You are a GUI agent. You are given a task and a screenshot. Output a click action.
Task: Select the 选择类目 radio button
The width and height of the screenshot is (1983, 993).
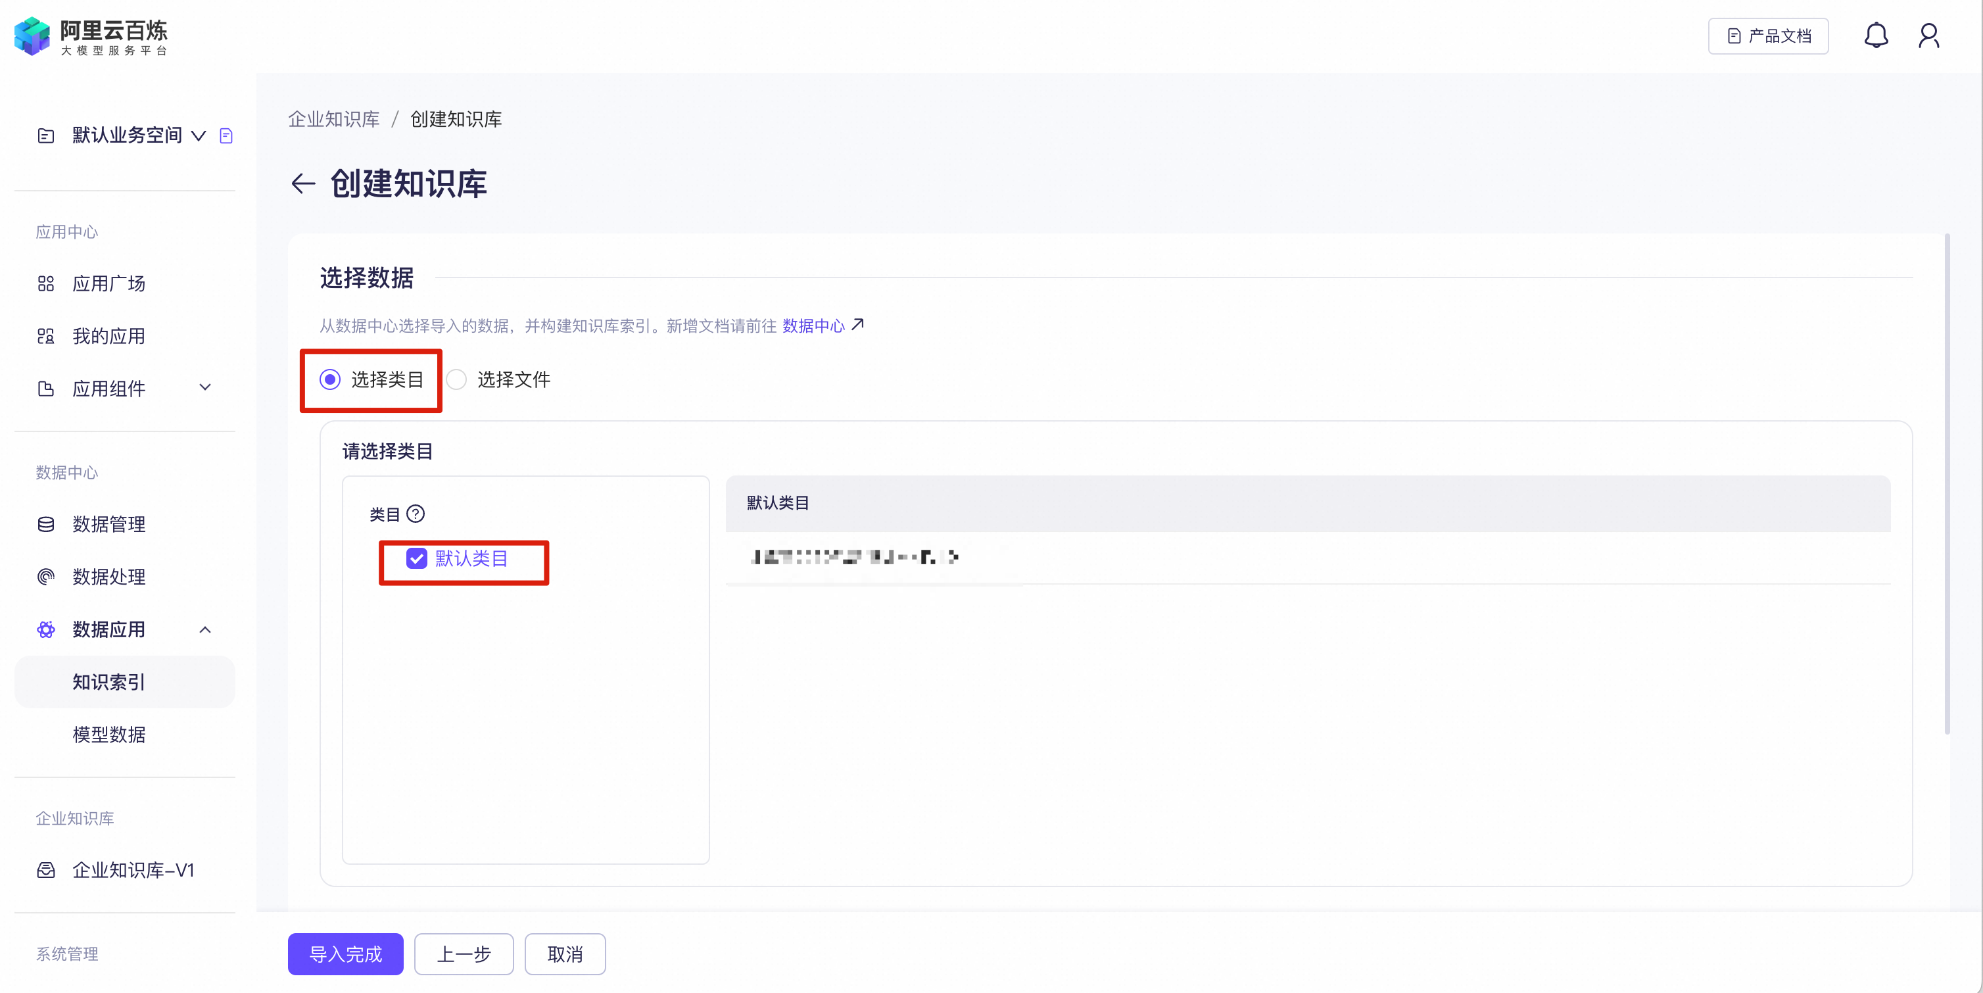330,379
